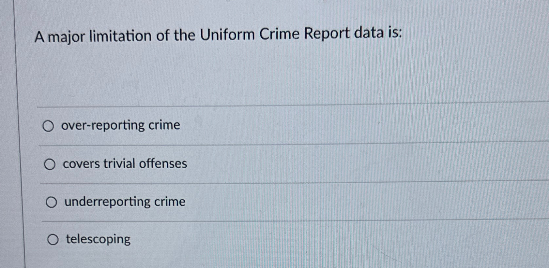The width and height of the screenshot is (549, 268).
Task: Select the "over-reporting crime" radio button
Action: (49, 126)
